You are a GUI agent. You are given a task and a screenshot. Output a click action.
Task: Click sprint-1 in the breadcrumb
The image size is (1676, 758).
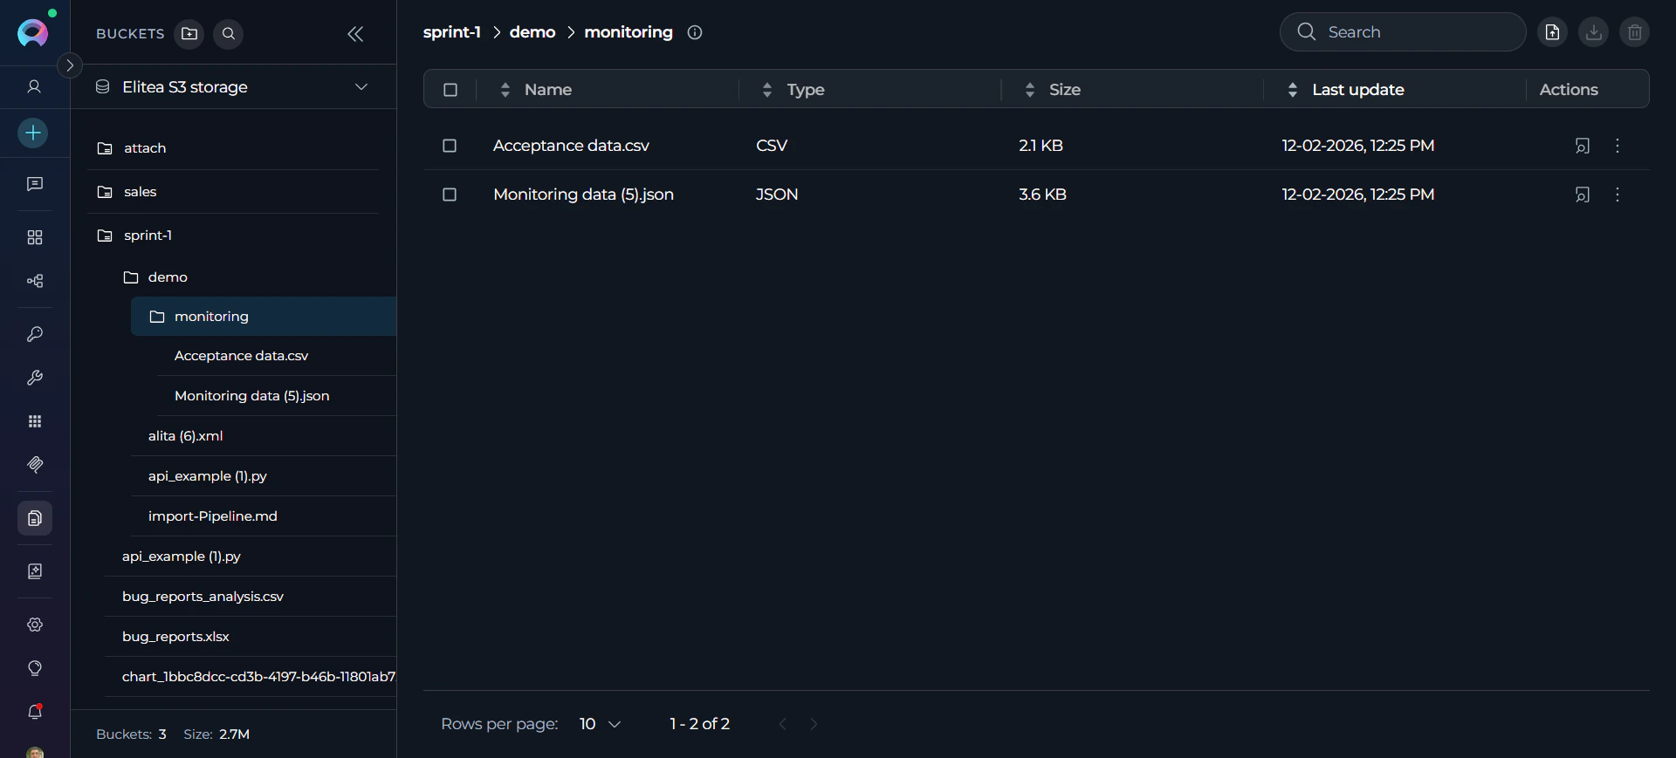(452, 32)
